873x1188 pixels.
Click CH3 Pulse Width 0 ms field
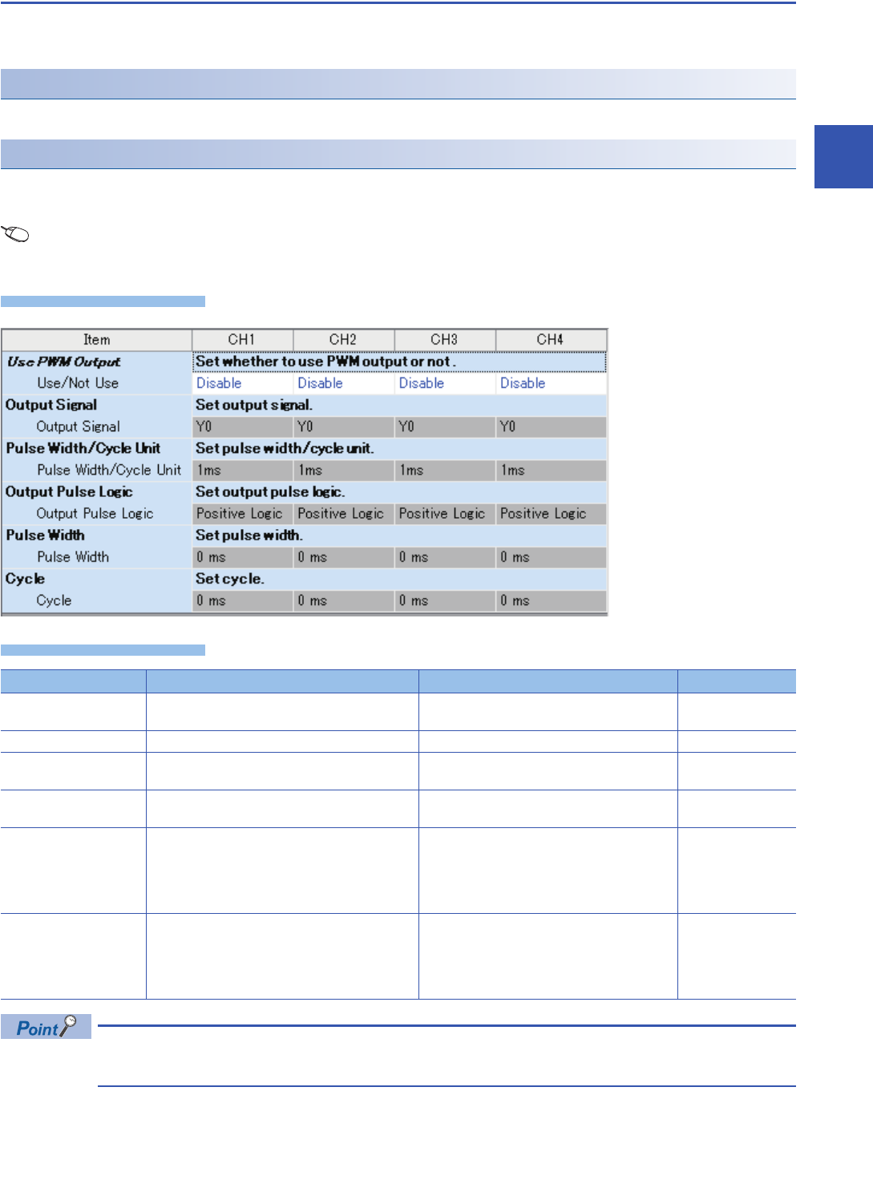click(444, 556)
